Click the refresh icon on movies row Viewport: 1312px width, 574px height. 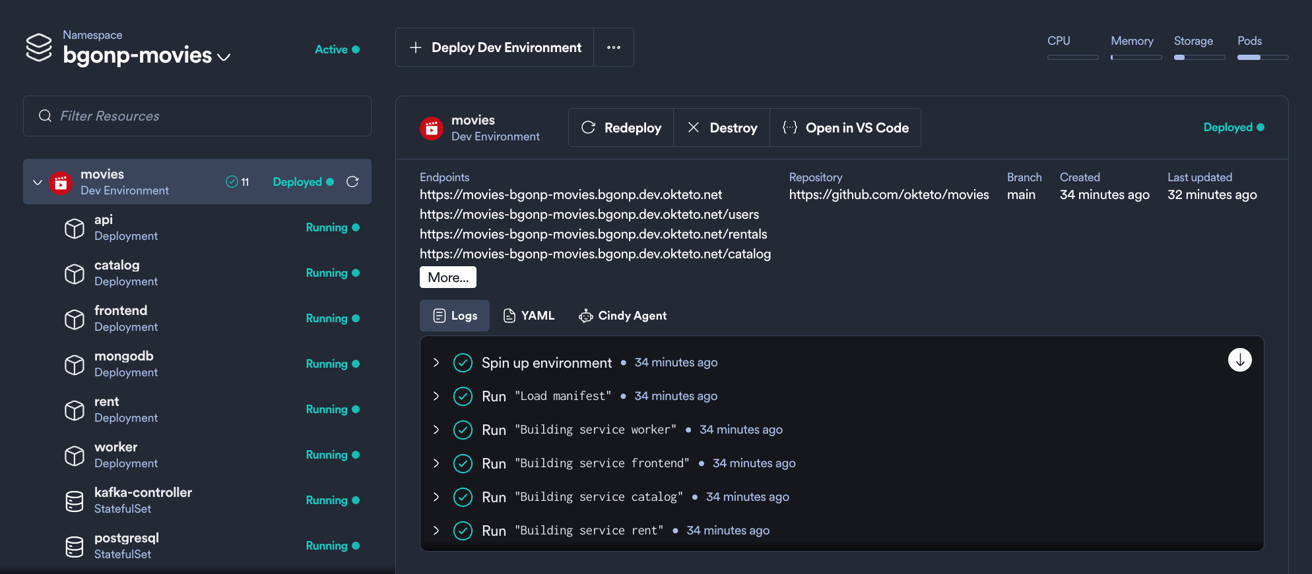click(352, 182)
